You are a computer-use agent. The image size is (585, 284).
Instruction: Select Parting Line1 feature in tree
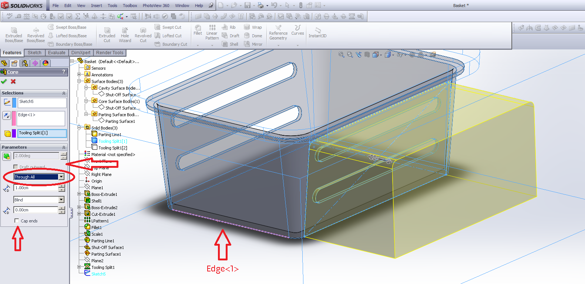point(99,241)
